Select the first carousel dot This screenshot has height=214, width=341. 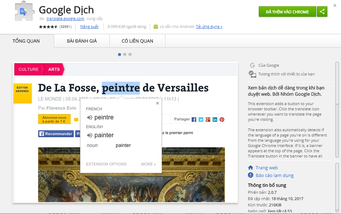[x=120, y=54]
